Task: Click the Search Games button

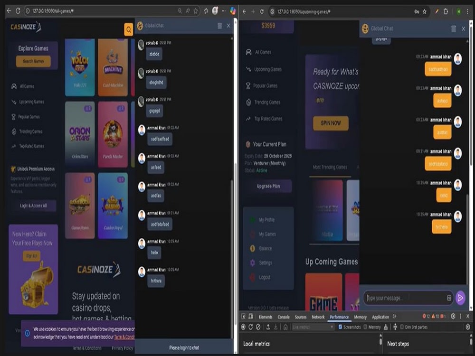Action: (33, 61)
